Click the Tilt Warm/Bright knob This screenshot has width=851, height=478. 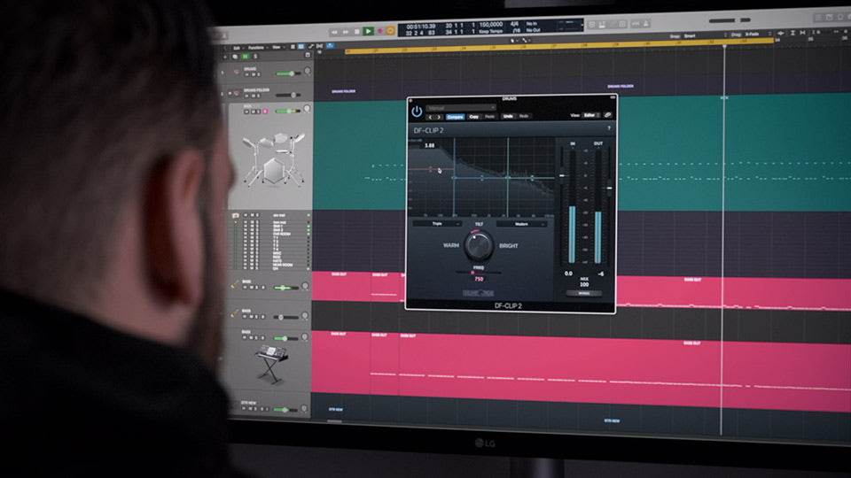click(479, 244)
